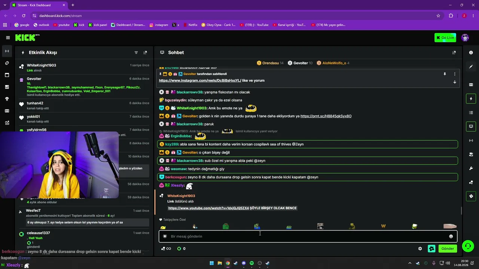Open the video clip icon in left sidebar
The image size is (479, 269).
pos(7,111)
